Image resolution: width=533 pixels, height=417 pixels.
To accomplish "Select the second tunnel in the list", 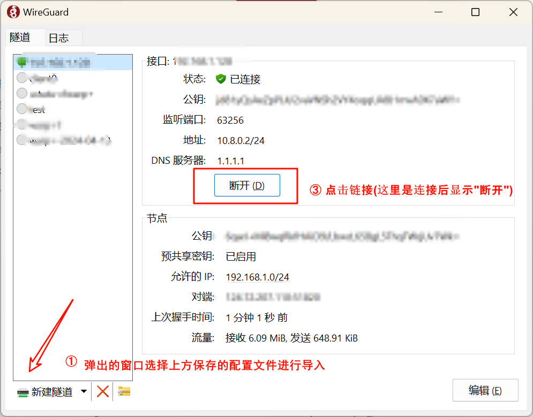I will pos(73,78).
